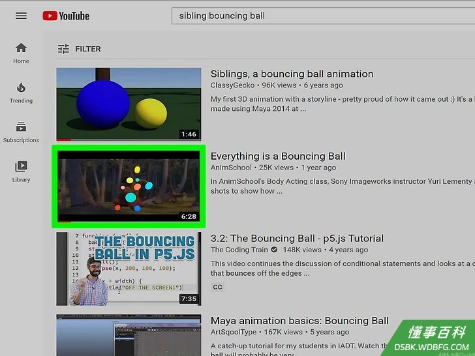Open Maya animation basics video thumbnail
This screenshot has width=475, height=356.
129,335
